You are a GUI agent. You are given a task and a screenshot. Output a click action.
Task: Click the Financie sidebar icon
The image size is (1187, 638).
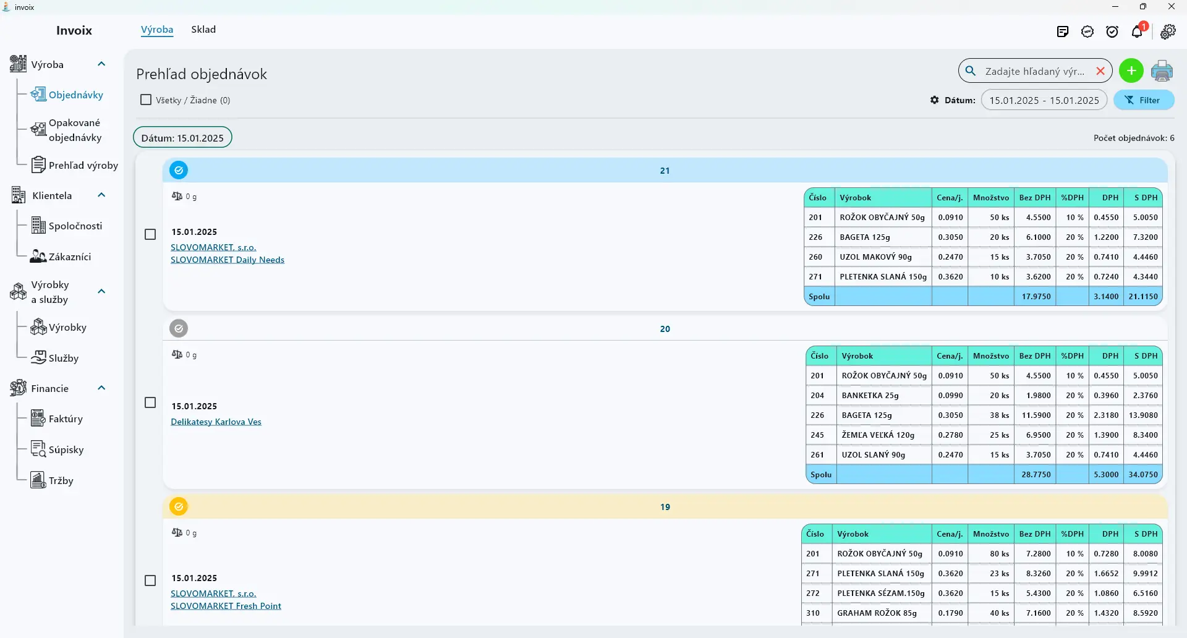19,388
